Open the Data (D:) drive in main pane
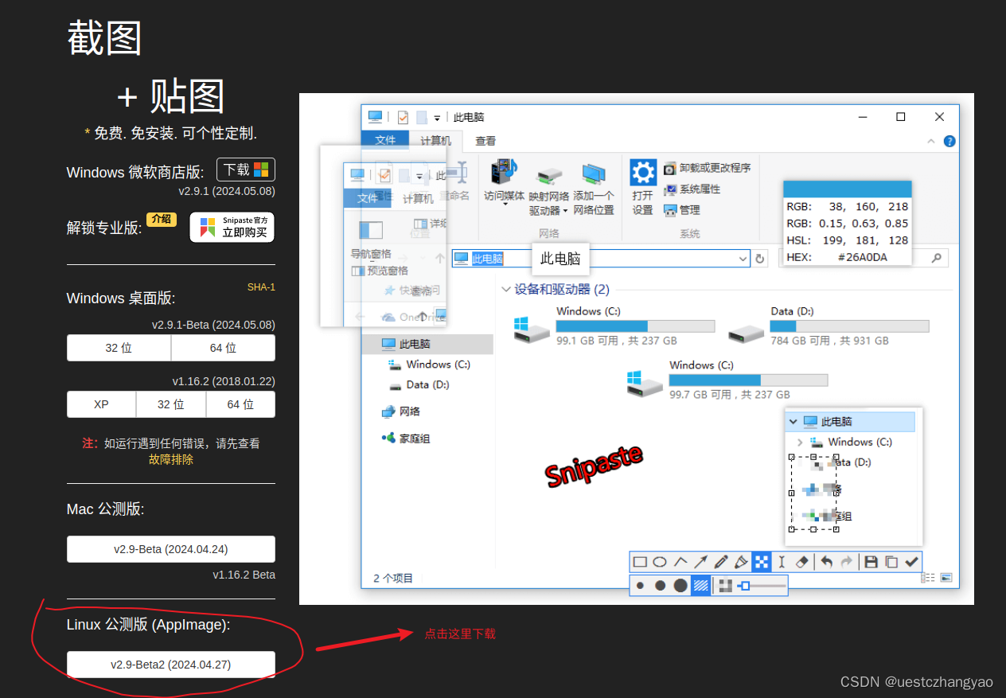Screen dimensions: 1006x698 click(829, 326)
